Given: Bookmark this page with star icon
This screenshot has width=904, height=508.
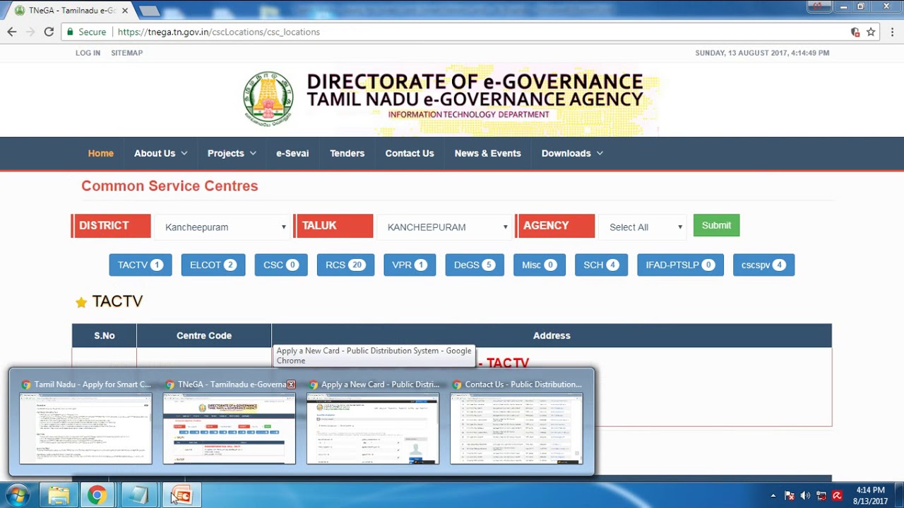Looking at the screenshot, I should click(871, 32).
